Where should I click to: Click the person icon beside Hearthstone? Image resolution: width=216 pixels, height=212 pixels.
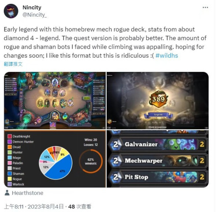click(7, 193)
